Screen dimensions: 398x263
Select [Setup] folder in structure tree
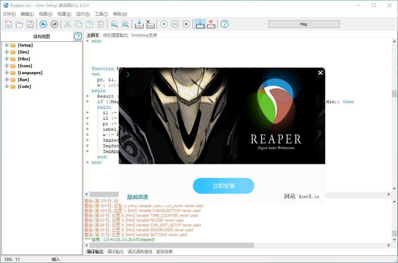point(25,45)
